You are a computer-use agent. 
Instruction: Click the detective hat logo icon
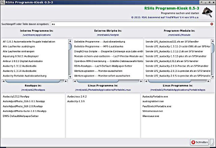(x=207, y=12)
